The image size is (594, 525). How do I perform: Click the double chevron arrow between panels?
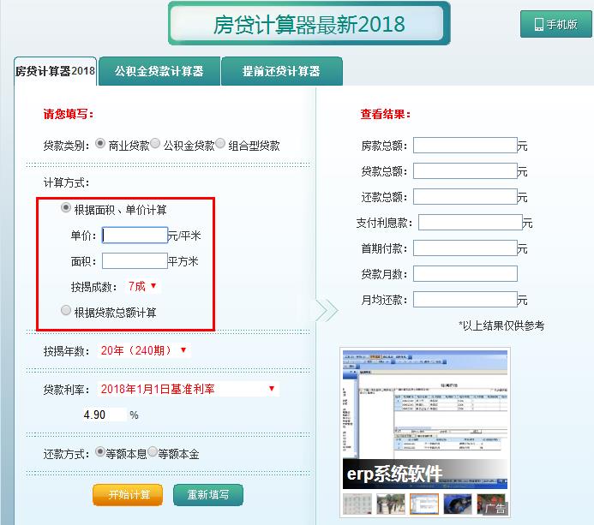[327, 310]
